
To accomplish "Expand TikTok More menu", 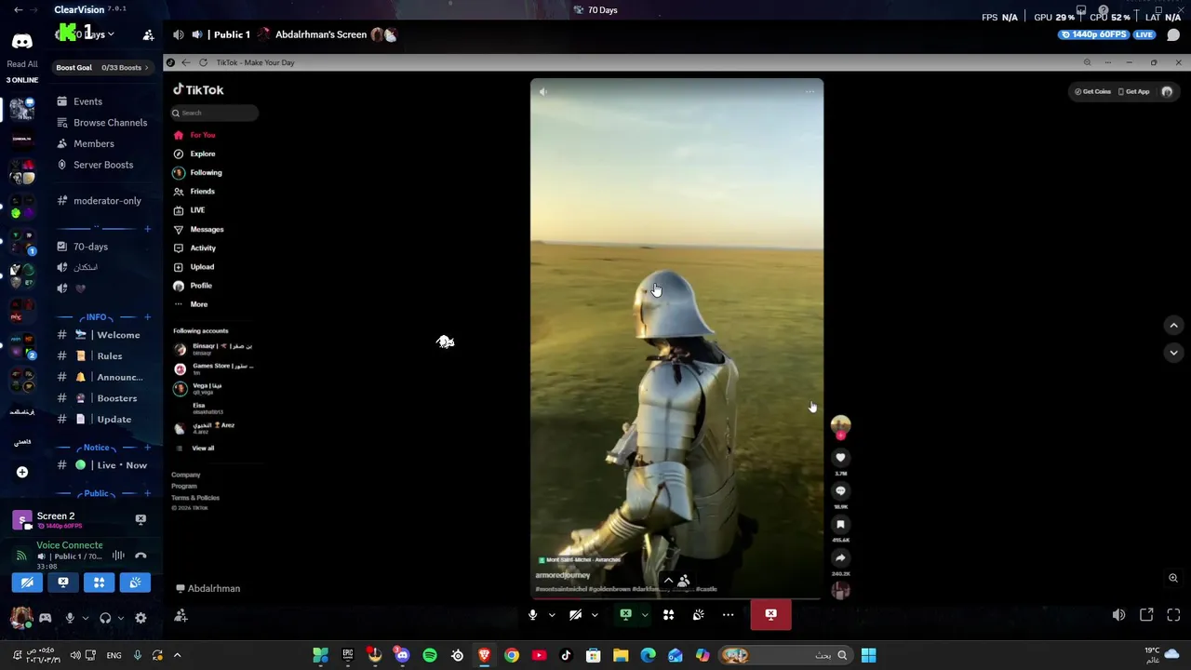I will point(191,304).
